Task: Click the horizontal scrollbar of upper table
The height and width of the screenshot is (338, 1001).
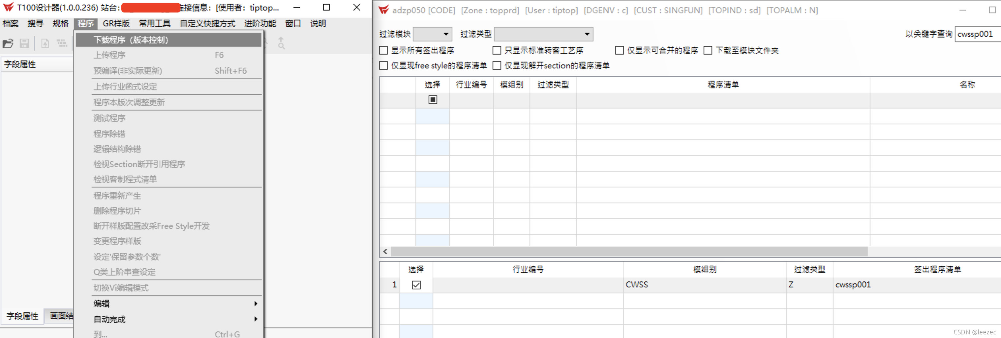Action: 629,252
